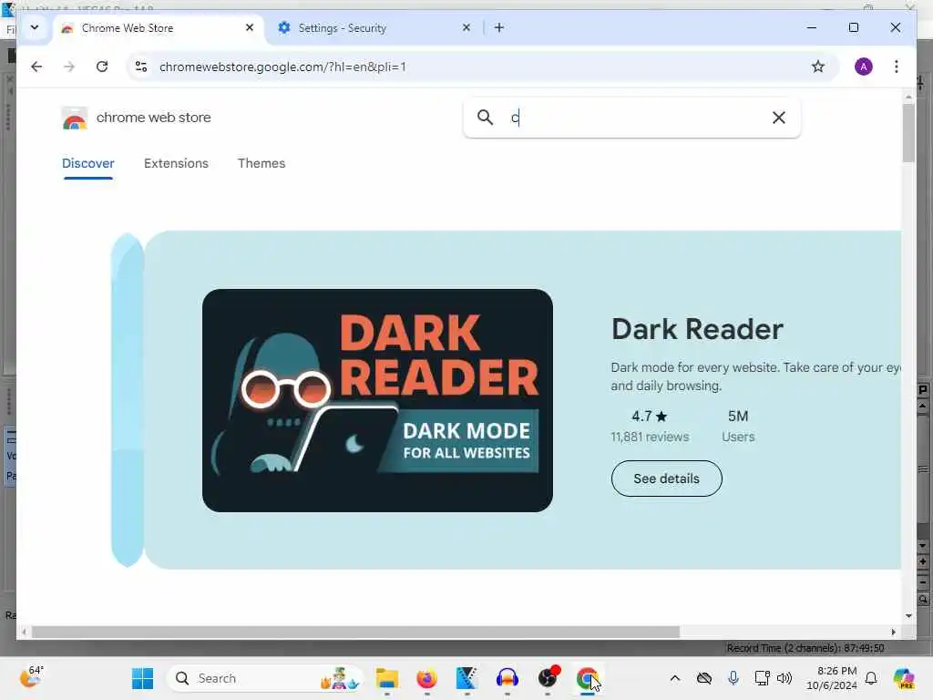Viewport: 933px width, 700px height.
Task: Close the Chrome Web Store tab
Action: pyautogui.click(x=250, y=27)
